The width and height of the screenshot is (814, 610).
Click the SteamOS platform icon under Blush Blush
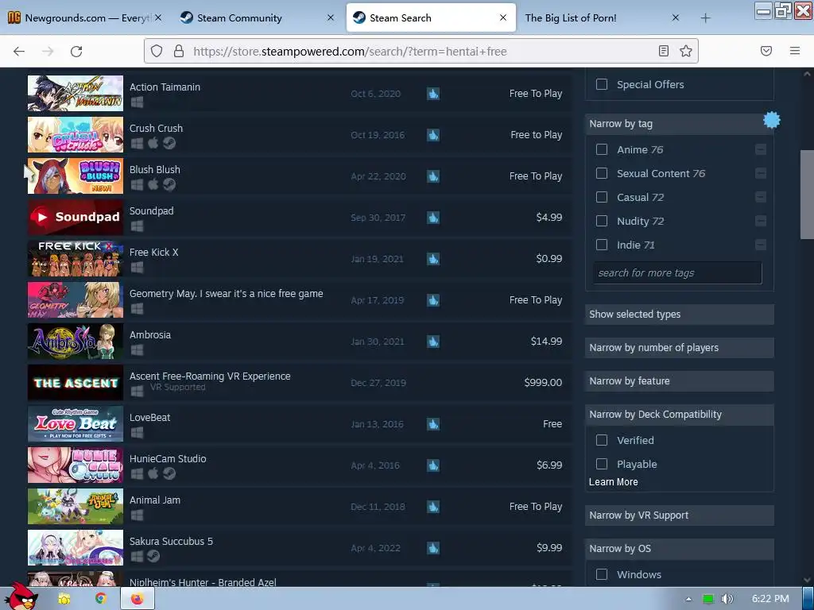[169, 184]
